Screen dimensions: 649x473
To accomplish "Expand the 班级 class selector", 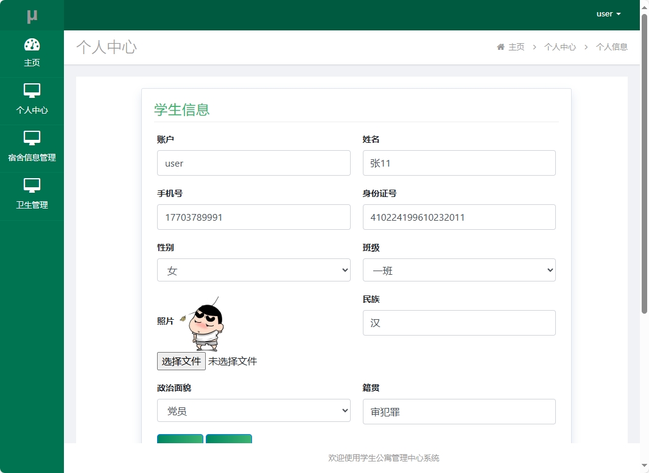I will click(458, 270).
